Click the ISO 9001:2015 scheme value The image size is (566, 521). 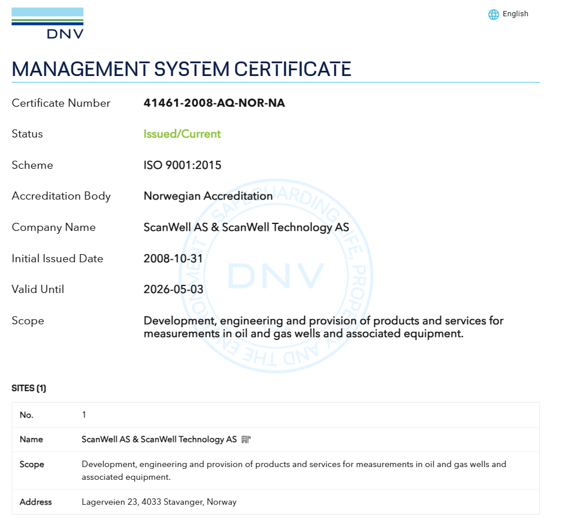182,165
